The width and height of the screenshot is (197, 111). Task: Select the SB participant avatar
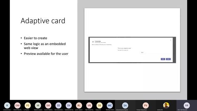click(x=99, y=105)
